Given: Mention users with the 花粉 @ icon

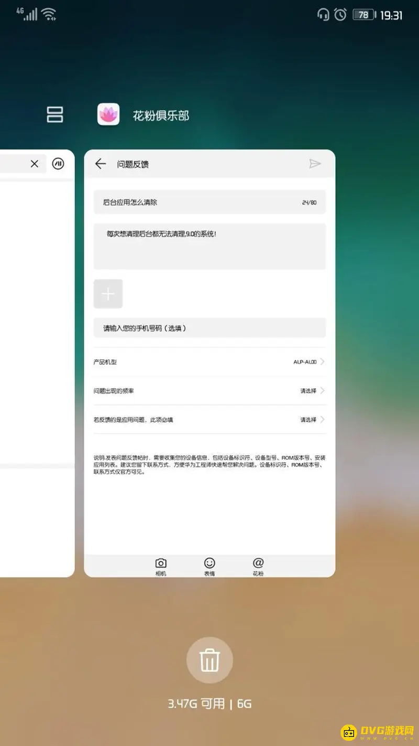Looking at the screenshot, I should 258,566.
